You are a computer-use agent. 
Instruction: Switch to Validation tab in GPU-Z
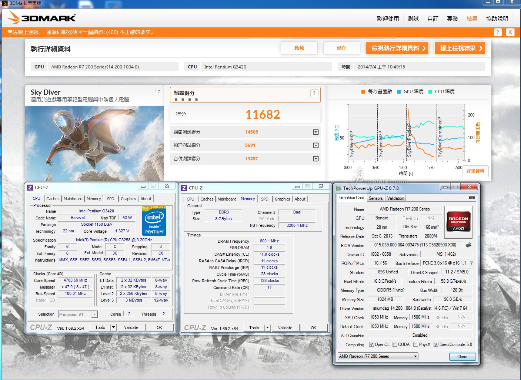[395, 198]
